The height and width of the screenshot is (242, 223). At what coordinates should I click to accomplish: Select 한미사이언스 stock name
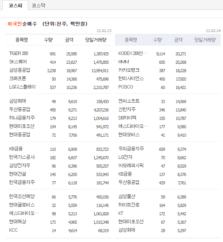click(131, 78)
